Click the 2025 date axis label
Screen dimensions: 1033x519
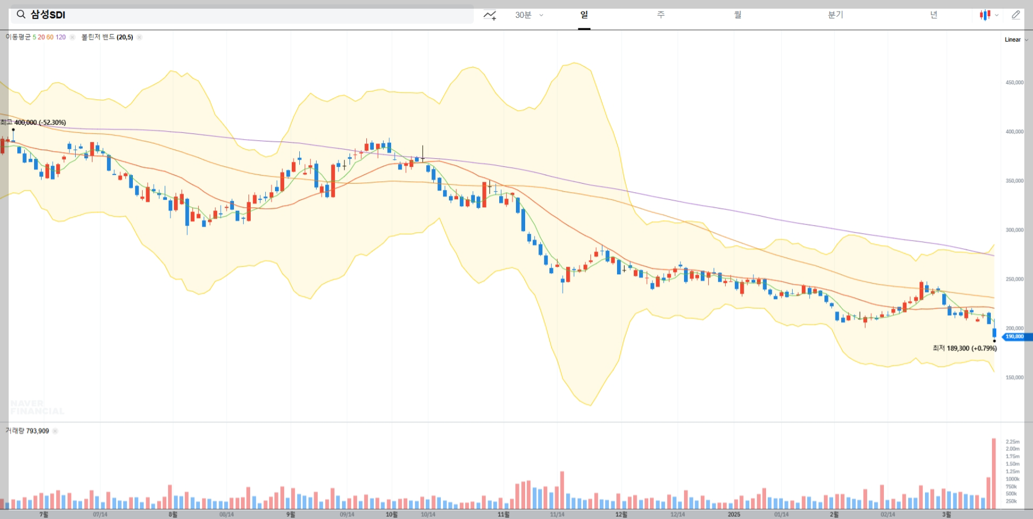coord(734,514)
